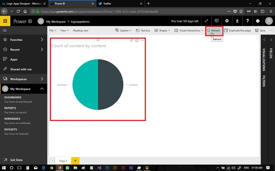Open the Explore dropdown

pyautogui.click(x=123, y=30)
